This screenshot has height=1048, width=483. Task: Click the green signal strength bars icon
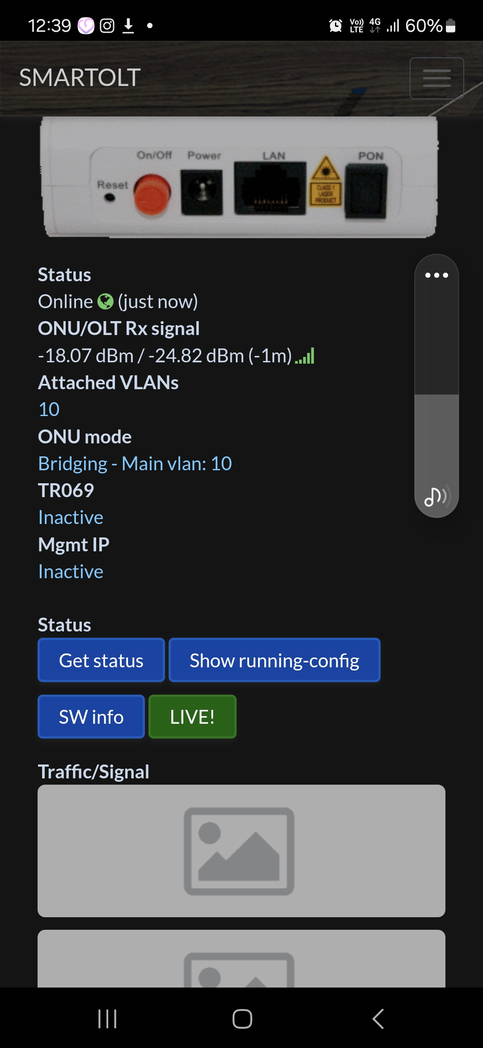[305, 356]
